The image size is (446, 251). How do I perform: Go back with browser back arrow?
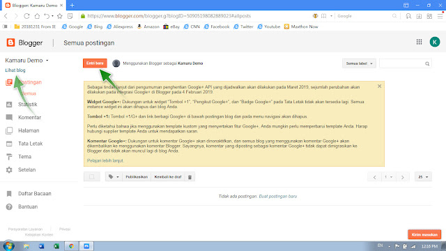(x=6, y=16)
